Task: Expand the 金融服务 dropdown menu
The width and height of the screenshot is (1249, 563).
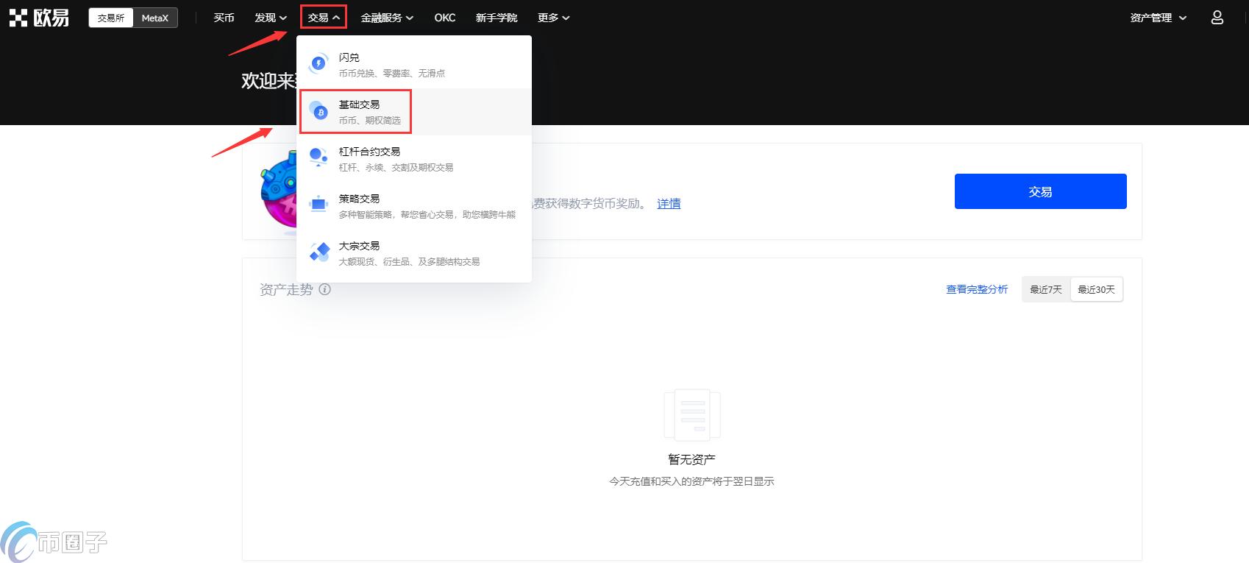Action: click(387, 18)
